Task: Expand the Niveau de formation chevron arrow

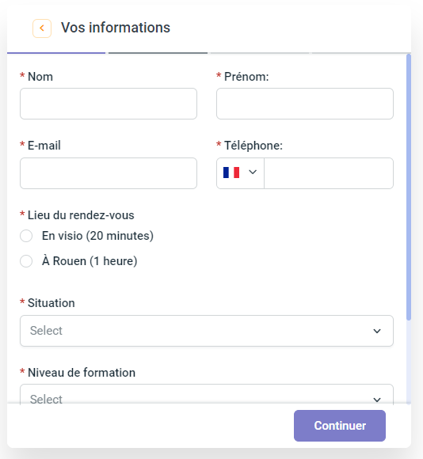Action: coord(377,400)
